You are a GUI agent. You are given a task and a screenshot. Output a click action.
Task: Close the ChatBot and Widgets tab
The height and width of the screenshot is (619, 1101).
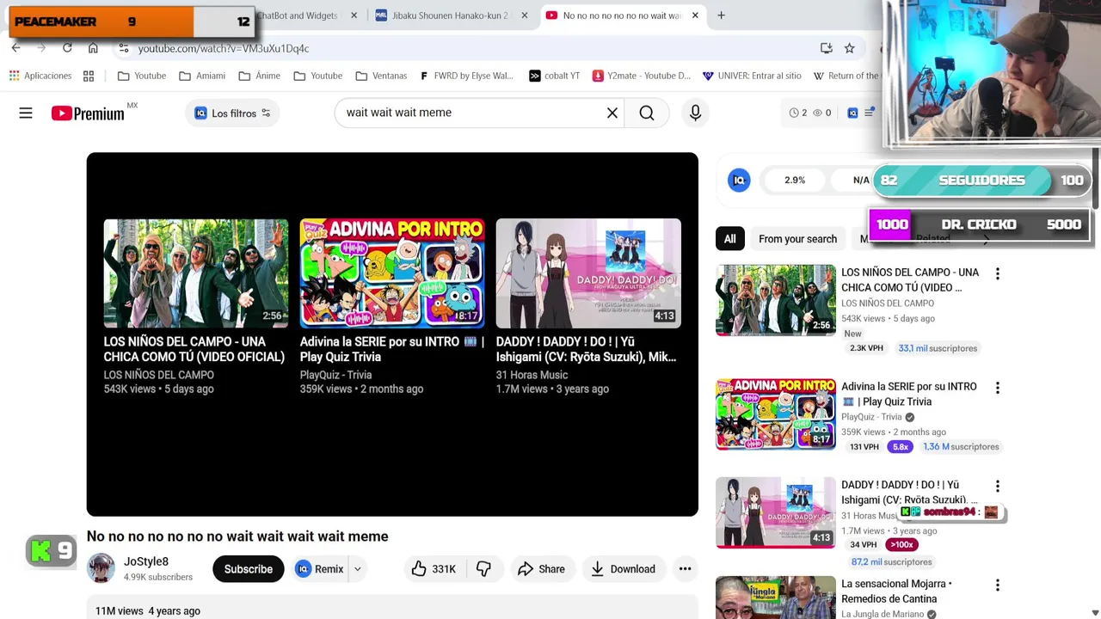point(354,15)
